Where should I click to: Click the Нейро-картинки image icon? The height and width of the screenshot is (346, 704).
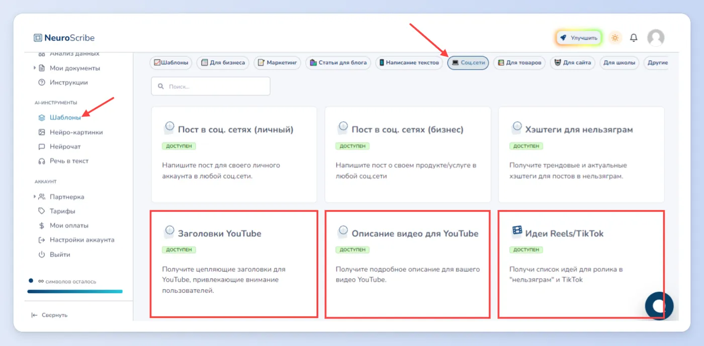(42, 132)
